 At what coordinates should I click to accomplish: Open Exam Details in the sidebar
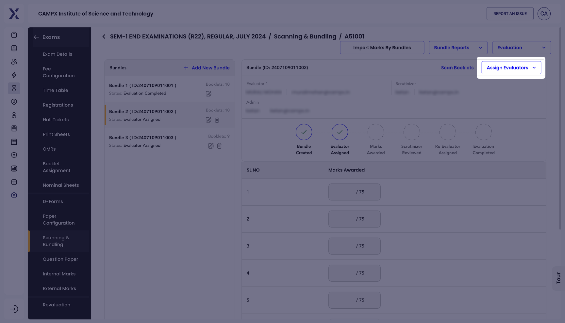58,54
